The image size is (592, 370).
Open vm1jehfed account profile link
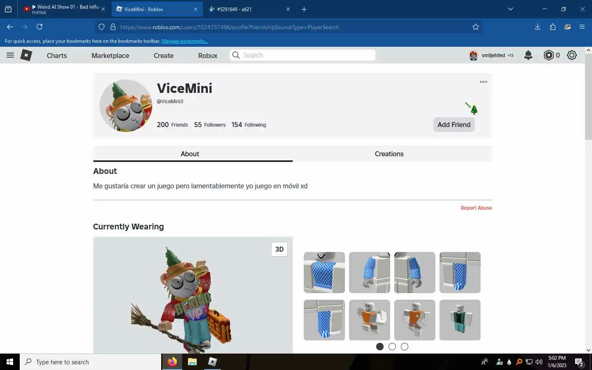tap(491, 55)
